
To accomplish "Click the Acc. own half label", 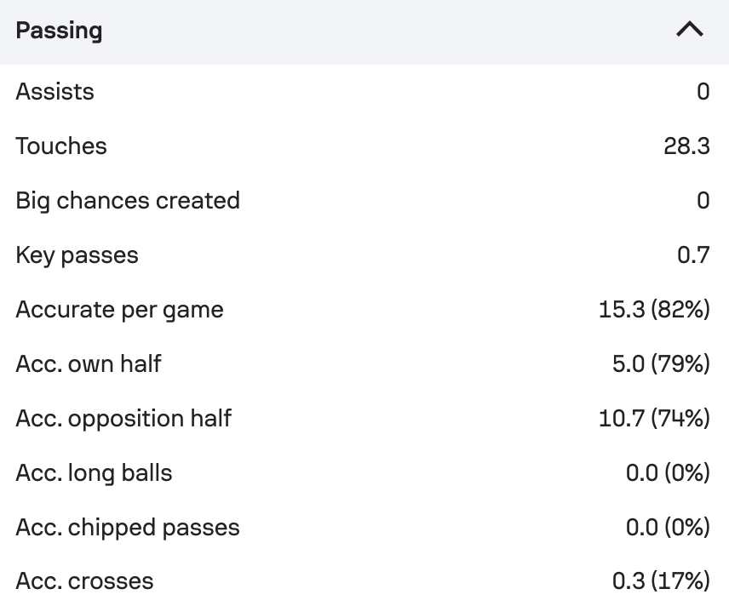I will [89, 364].
